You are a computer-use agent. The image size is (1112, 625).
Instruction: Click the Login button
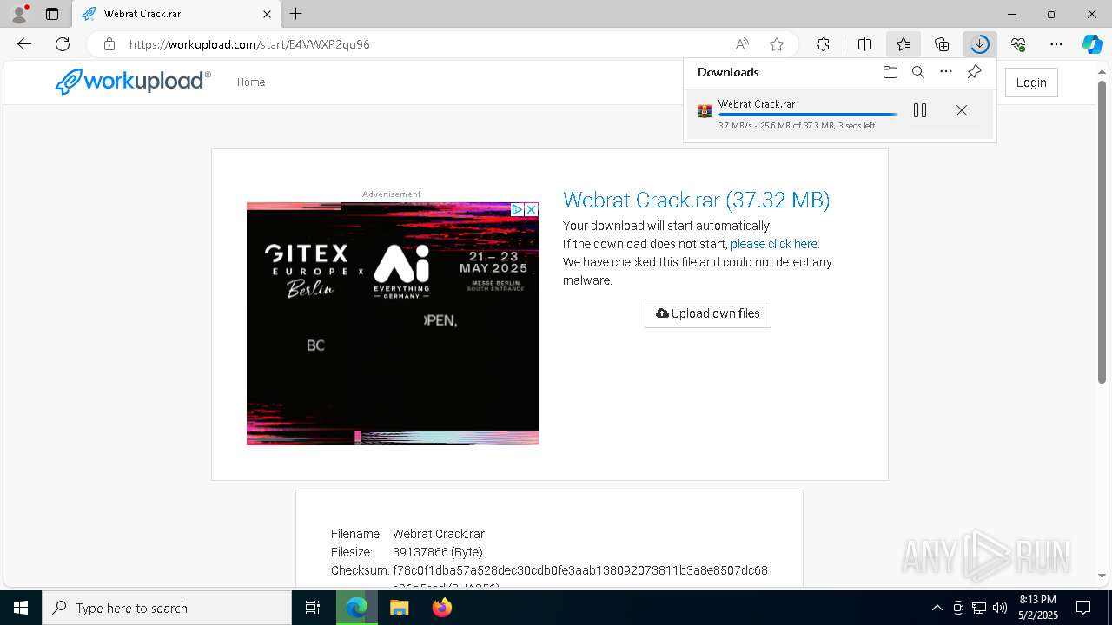click(1031, 82)
